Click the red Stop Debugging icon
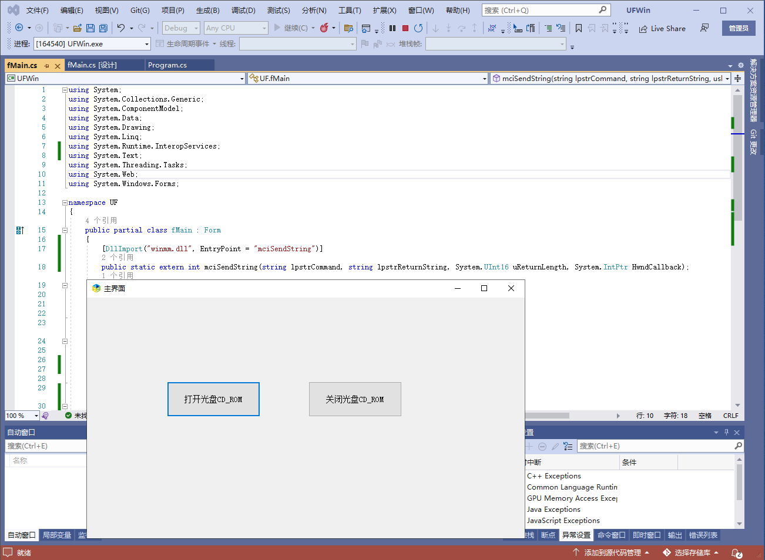765x560 pixels. tap(405, 28)
